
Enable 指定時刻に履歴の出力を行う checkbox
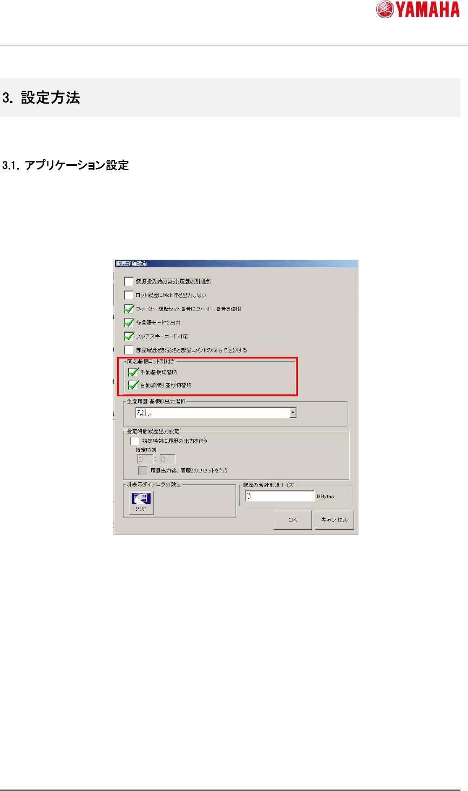(x=135, y=441)
